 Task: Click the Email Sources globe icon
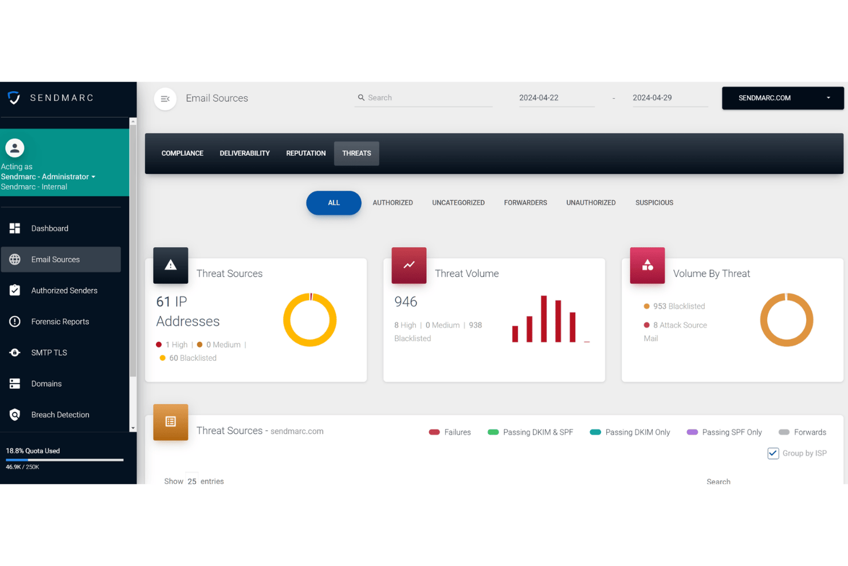[15, 259]
